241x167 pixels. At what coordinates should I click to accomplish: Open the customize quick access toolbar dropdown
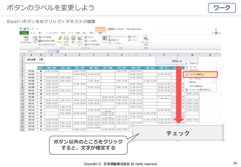coord(37,29)
